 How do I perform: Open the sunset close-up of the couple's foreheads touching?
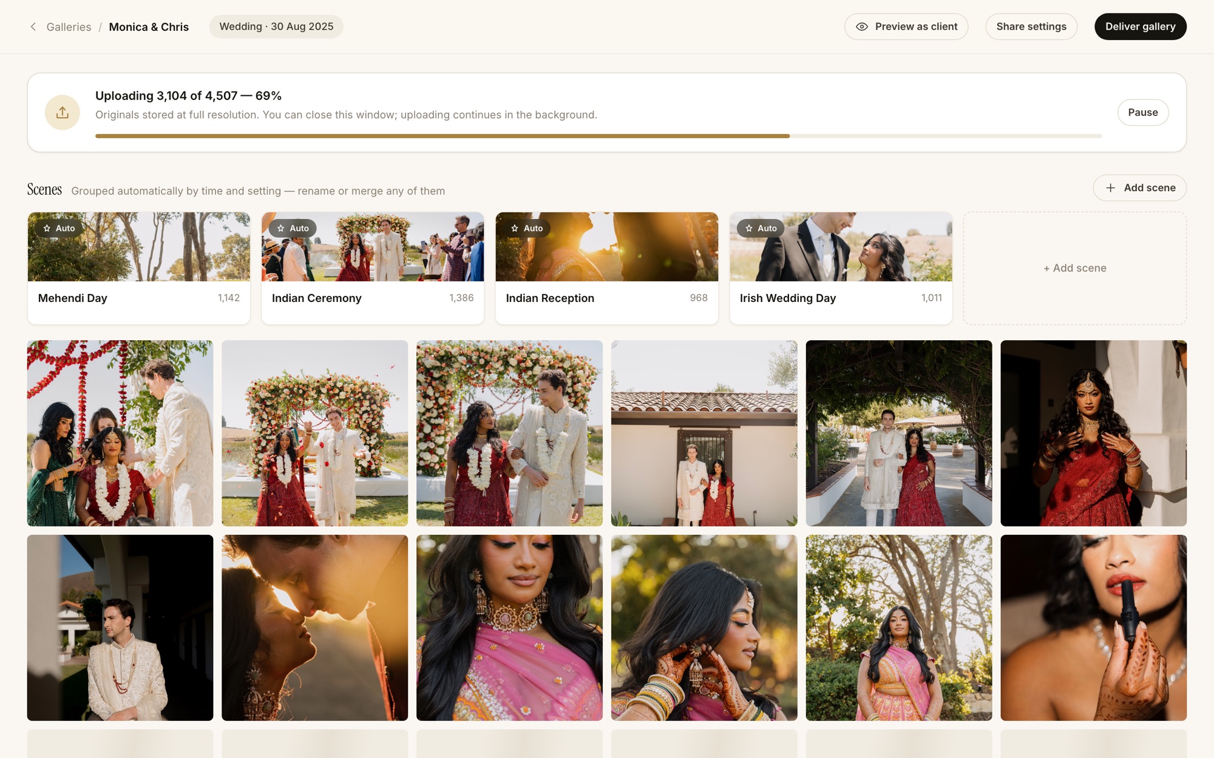pyautogui.click(x=314, y=628)
